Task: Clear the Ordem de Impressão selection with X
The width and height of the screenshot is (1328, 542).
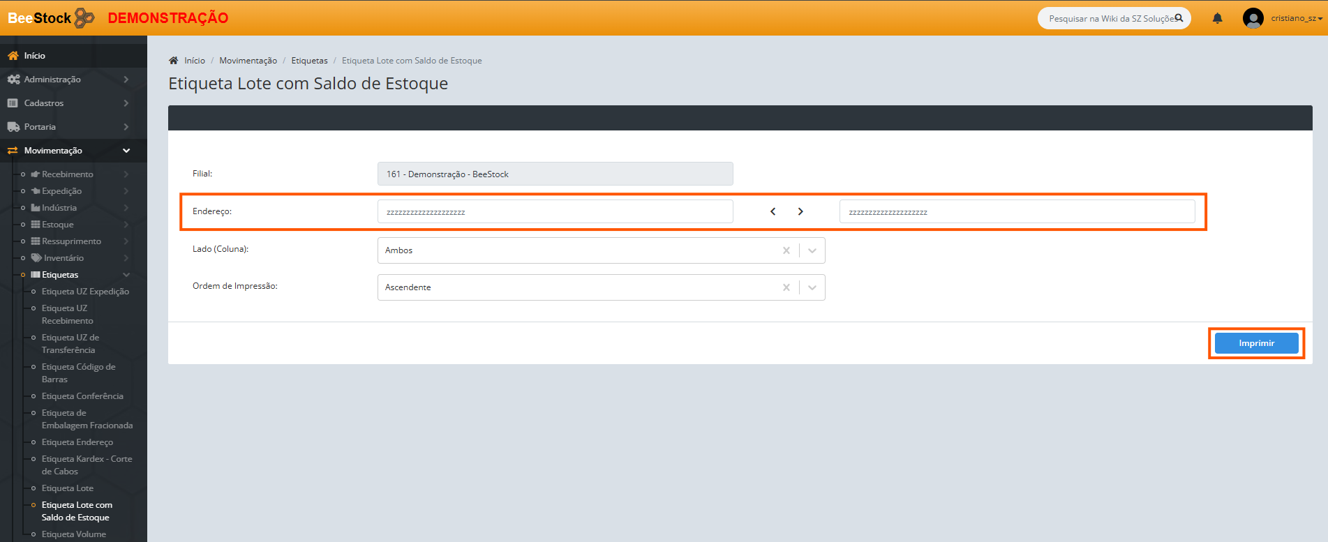Action: tap(786, 287)
